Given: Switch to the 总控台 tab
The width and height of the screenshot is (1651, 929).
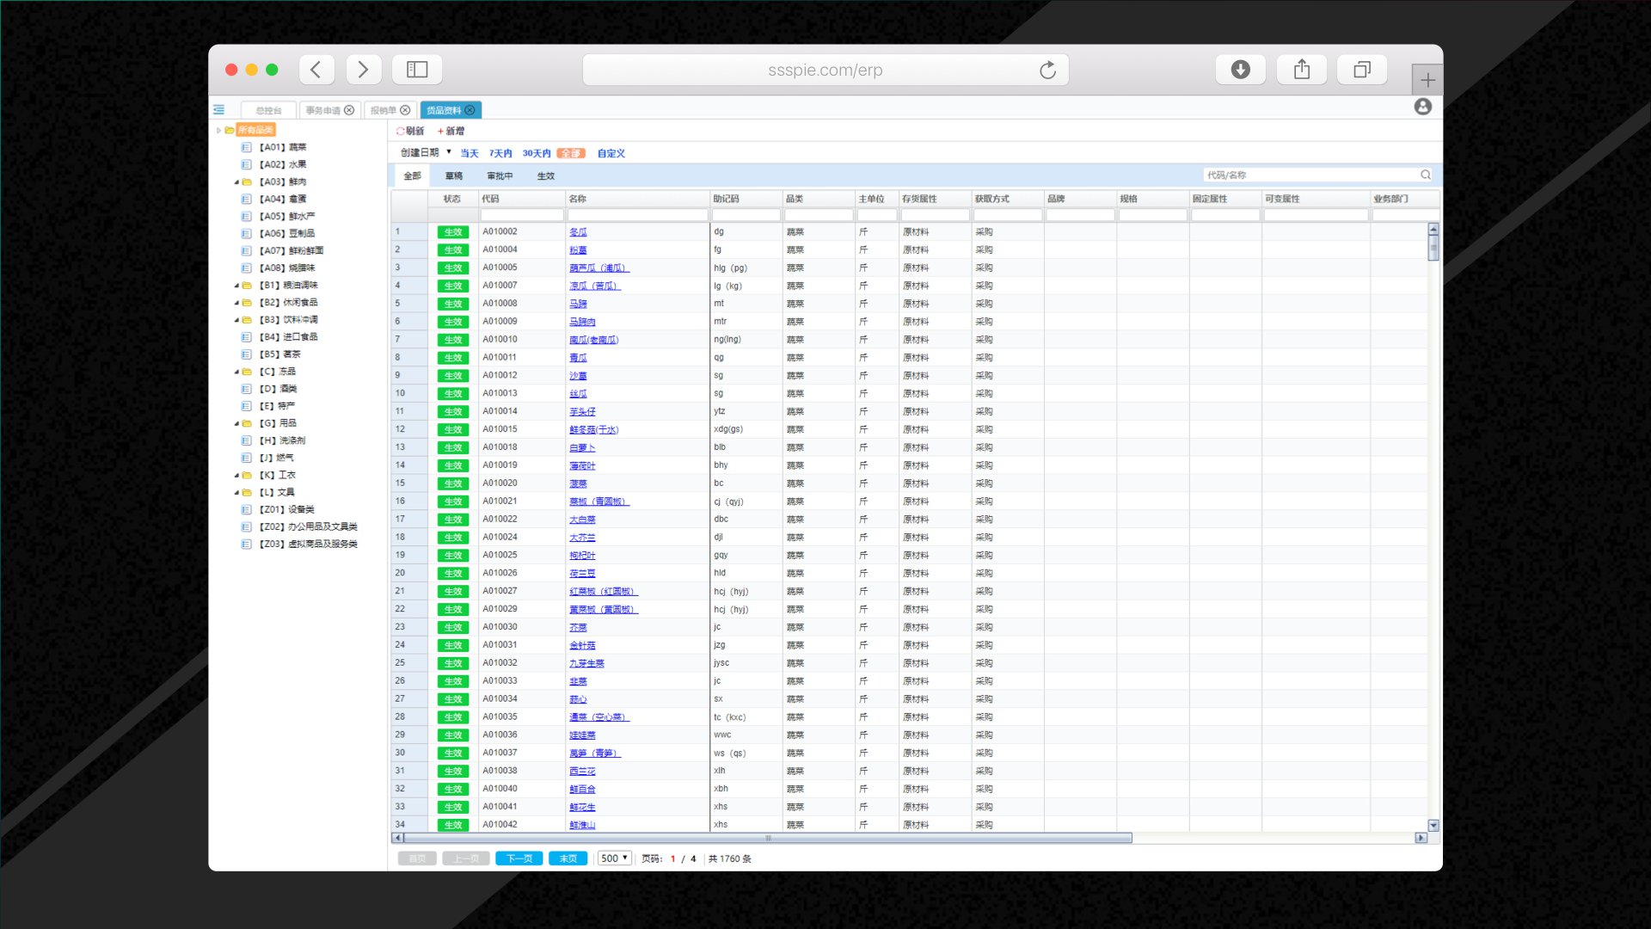Looking at the screenshot, I should point(268,110).
